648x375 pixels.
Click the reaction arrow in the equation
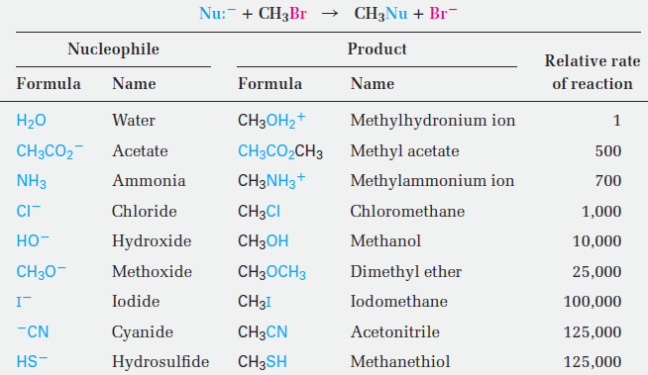[330, 14]
